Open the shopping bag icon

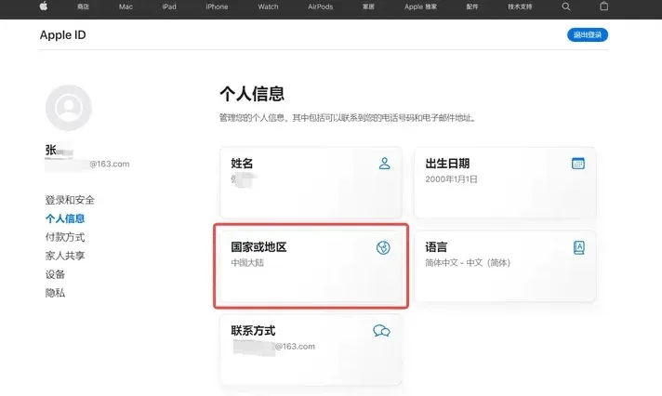604,6
